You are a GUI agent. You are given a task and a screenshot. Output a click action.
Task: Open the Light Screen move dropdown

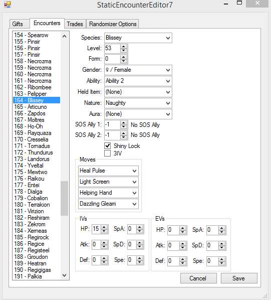(108, 182)
